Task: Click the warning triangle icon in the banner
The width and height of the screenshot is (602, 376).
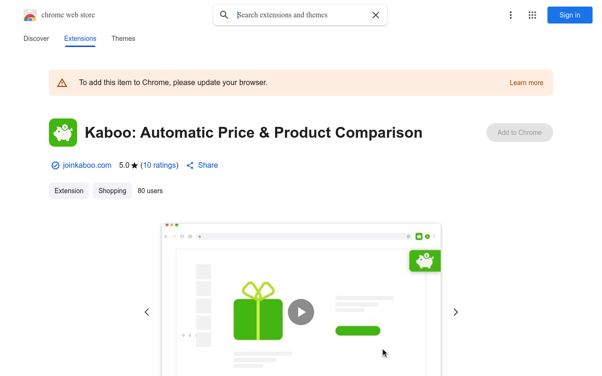Action: pos(62,82)
